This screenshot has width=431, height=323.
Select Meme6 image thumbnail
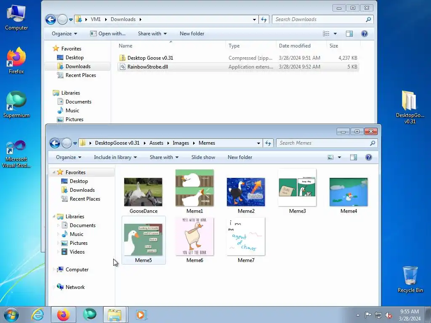194,236
